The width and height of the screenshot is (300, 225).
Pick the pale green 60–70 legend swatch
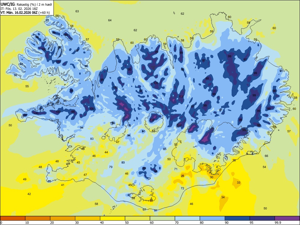[162, 218]
